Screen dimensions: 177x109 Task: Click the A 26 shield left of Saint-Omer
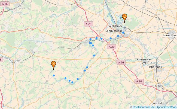[88, 24]
